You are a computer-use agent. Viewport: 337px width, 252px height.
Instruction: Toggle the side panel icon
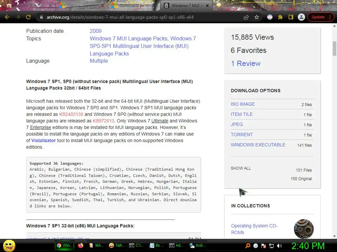coord(291,17)
